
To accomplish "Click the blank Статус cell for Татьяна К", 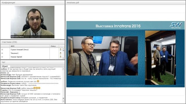I will click(54, 53).
